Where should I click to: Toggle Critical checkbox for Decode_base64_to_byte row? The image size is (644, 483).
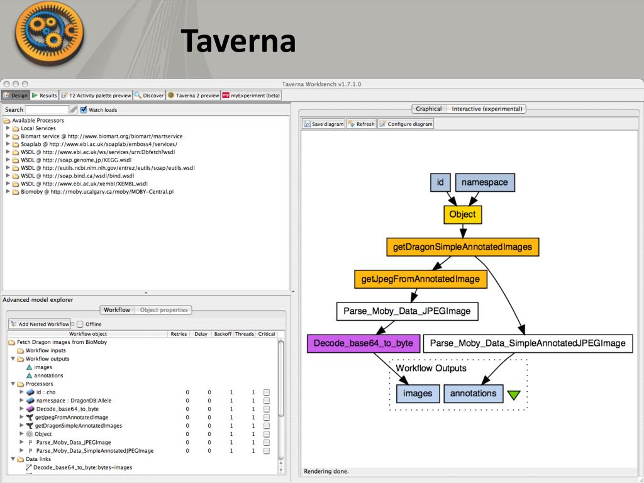(267, 409)
